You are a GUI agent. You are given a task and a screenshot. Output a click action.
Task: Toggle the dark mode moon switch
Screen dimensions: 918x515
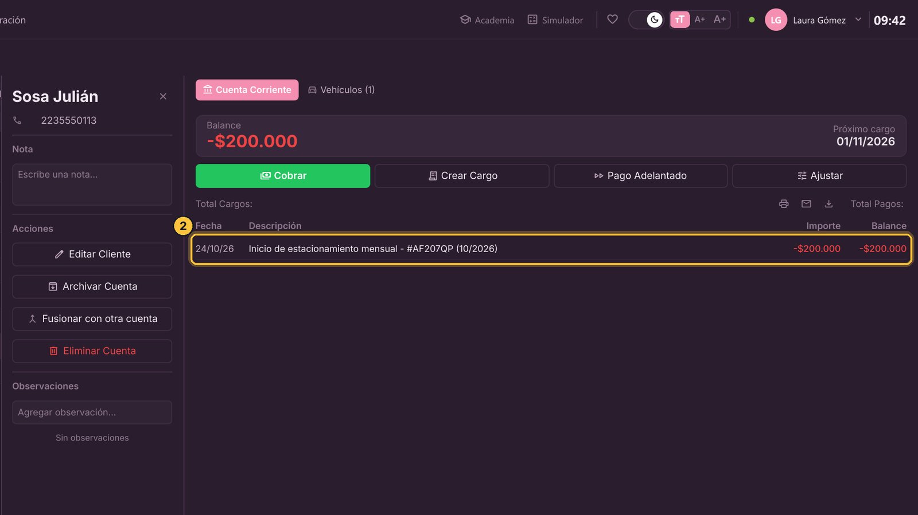[x=647, y=20]
